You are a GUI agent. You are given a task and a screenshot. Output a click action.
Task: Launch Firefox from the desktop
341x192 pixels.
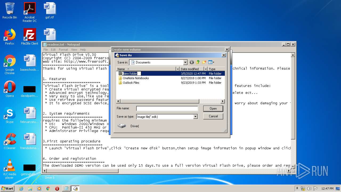click(10, 37)
